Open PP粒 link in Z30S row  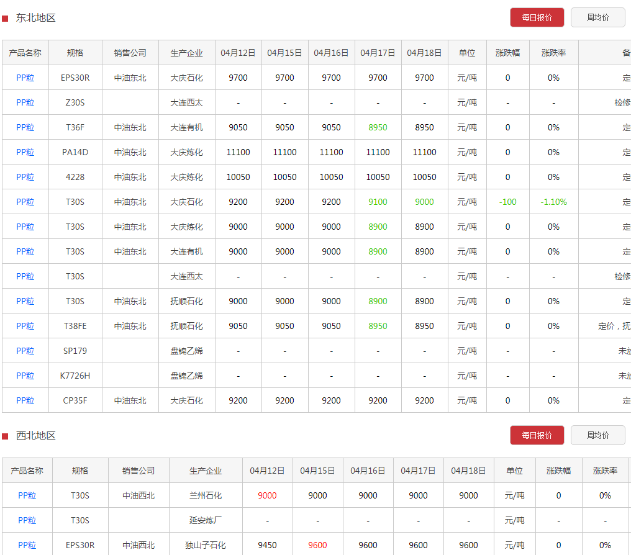coord(25,102)
